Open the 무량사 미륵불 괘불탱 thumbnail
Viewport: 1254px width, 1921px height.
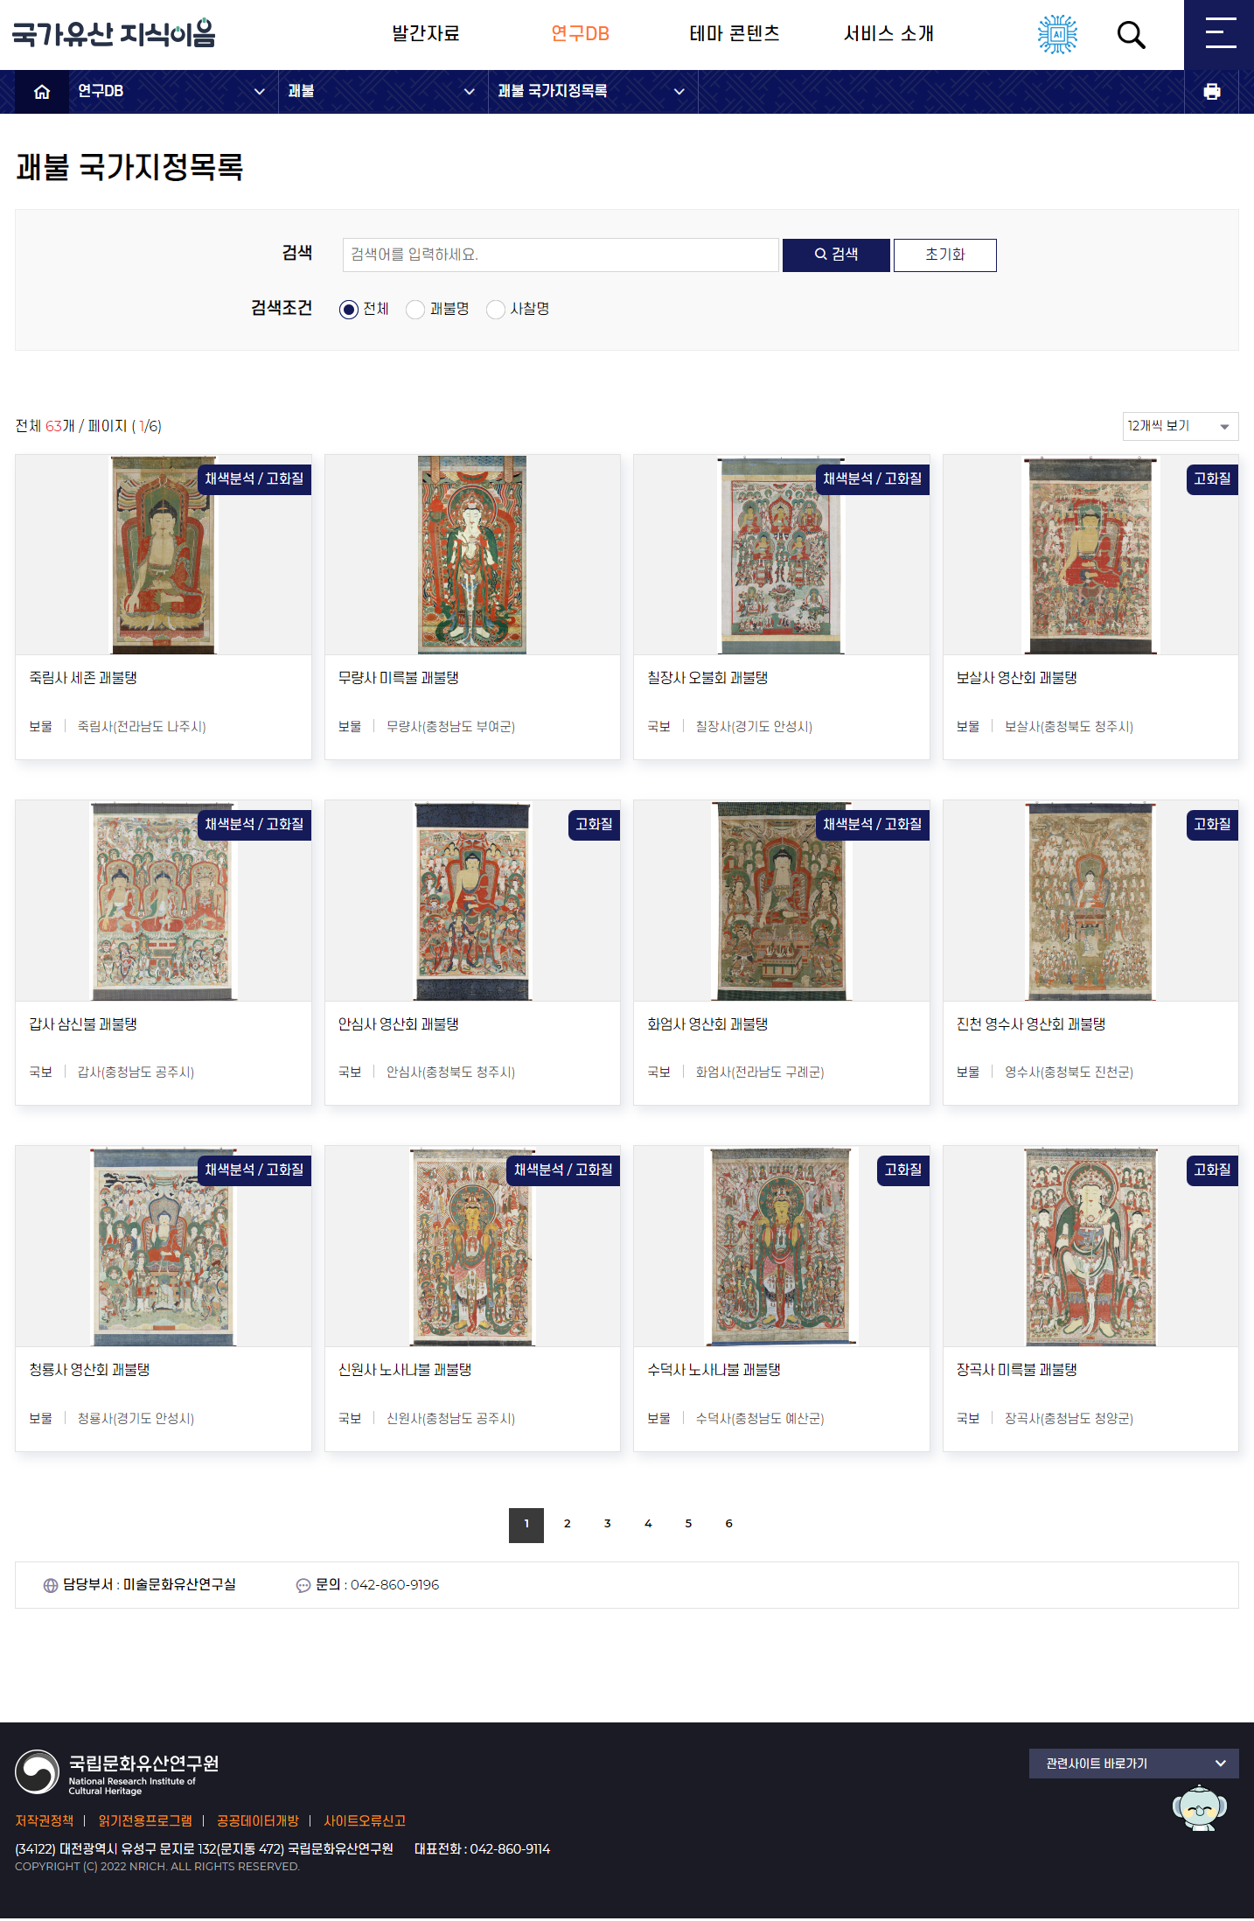pos(472,555)
